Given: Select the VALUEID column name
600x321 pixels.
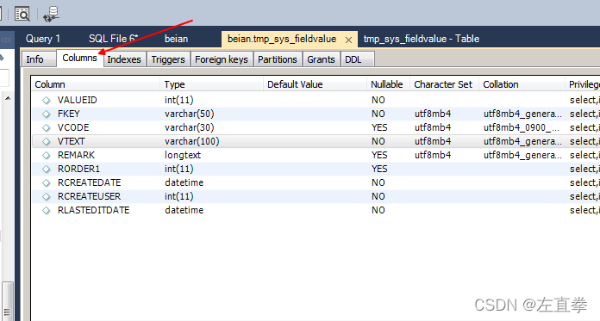Looking at the screenshot, I should [x=78, y=100].
